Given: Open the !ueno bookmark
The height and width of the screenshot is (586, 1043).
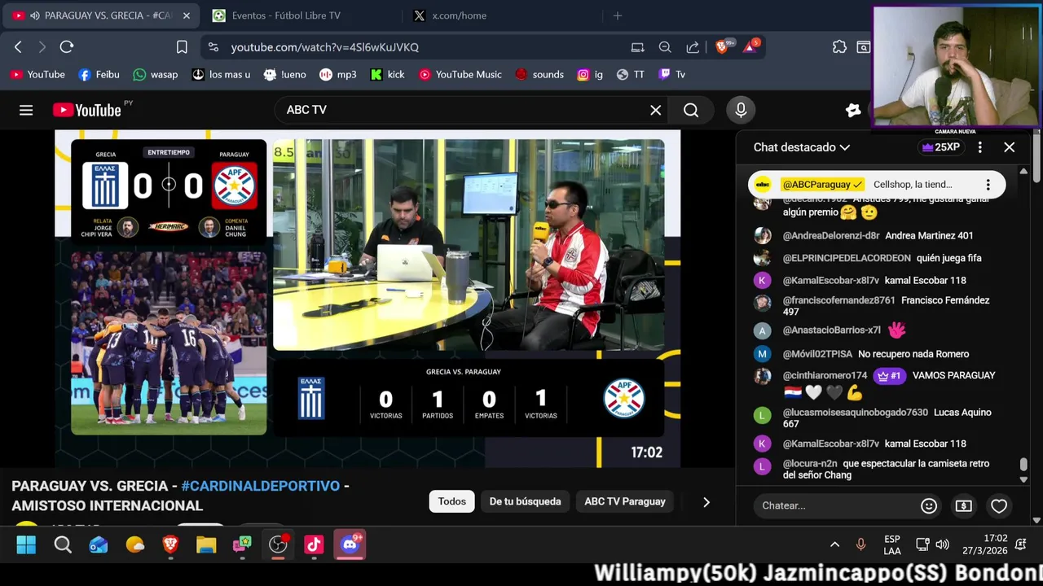Looking at the screenshot, I should click(284, 74).
